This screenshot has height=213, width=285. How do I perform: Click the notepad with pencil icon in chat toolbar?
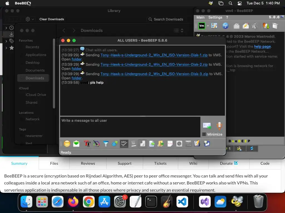[x=197, y=144]
